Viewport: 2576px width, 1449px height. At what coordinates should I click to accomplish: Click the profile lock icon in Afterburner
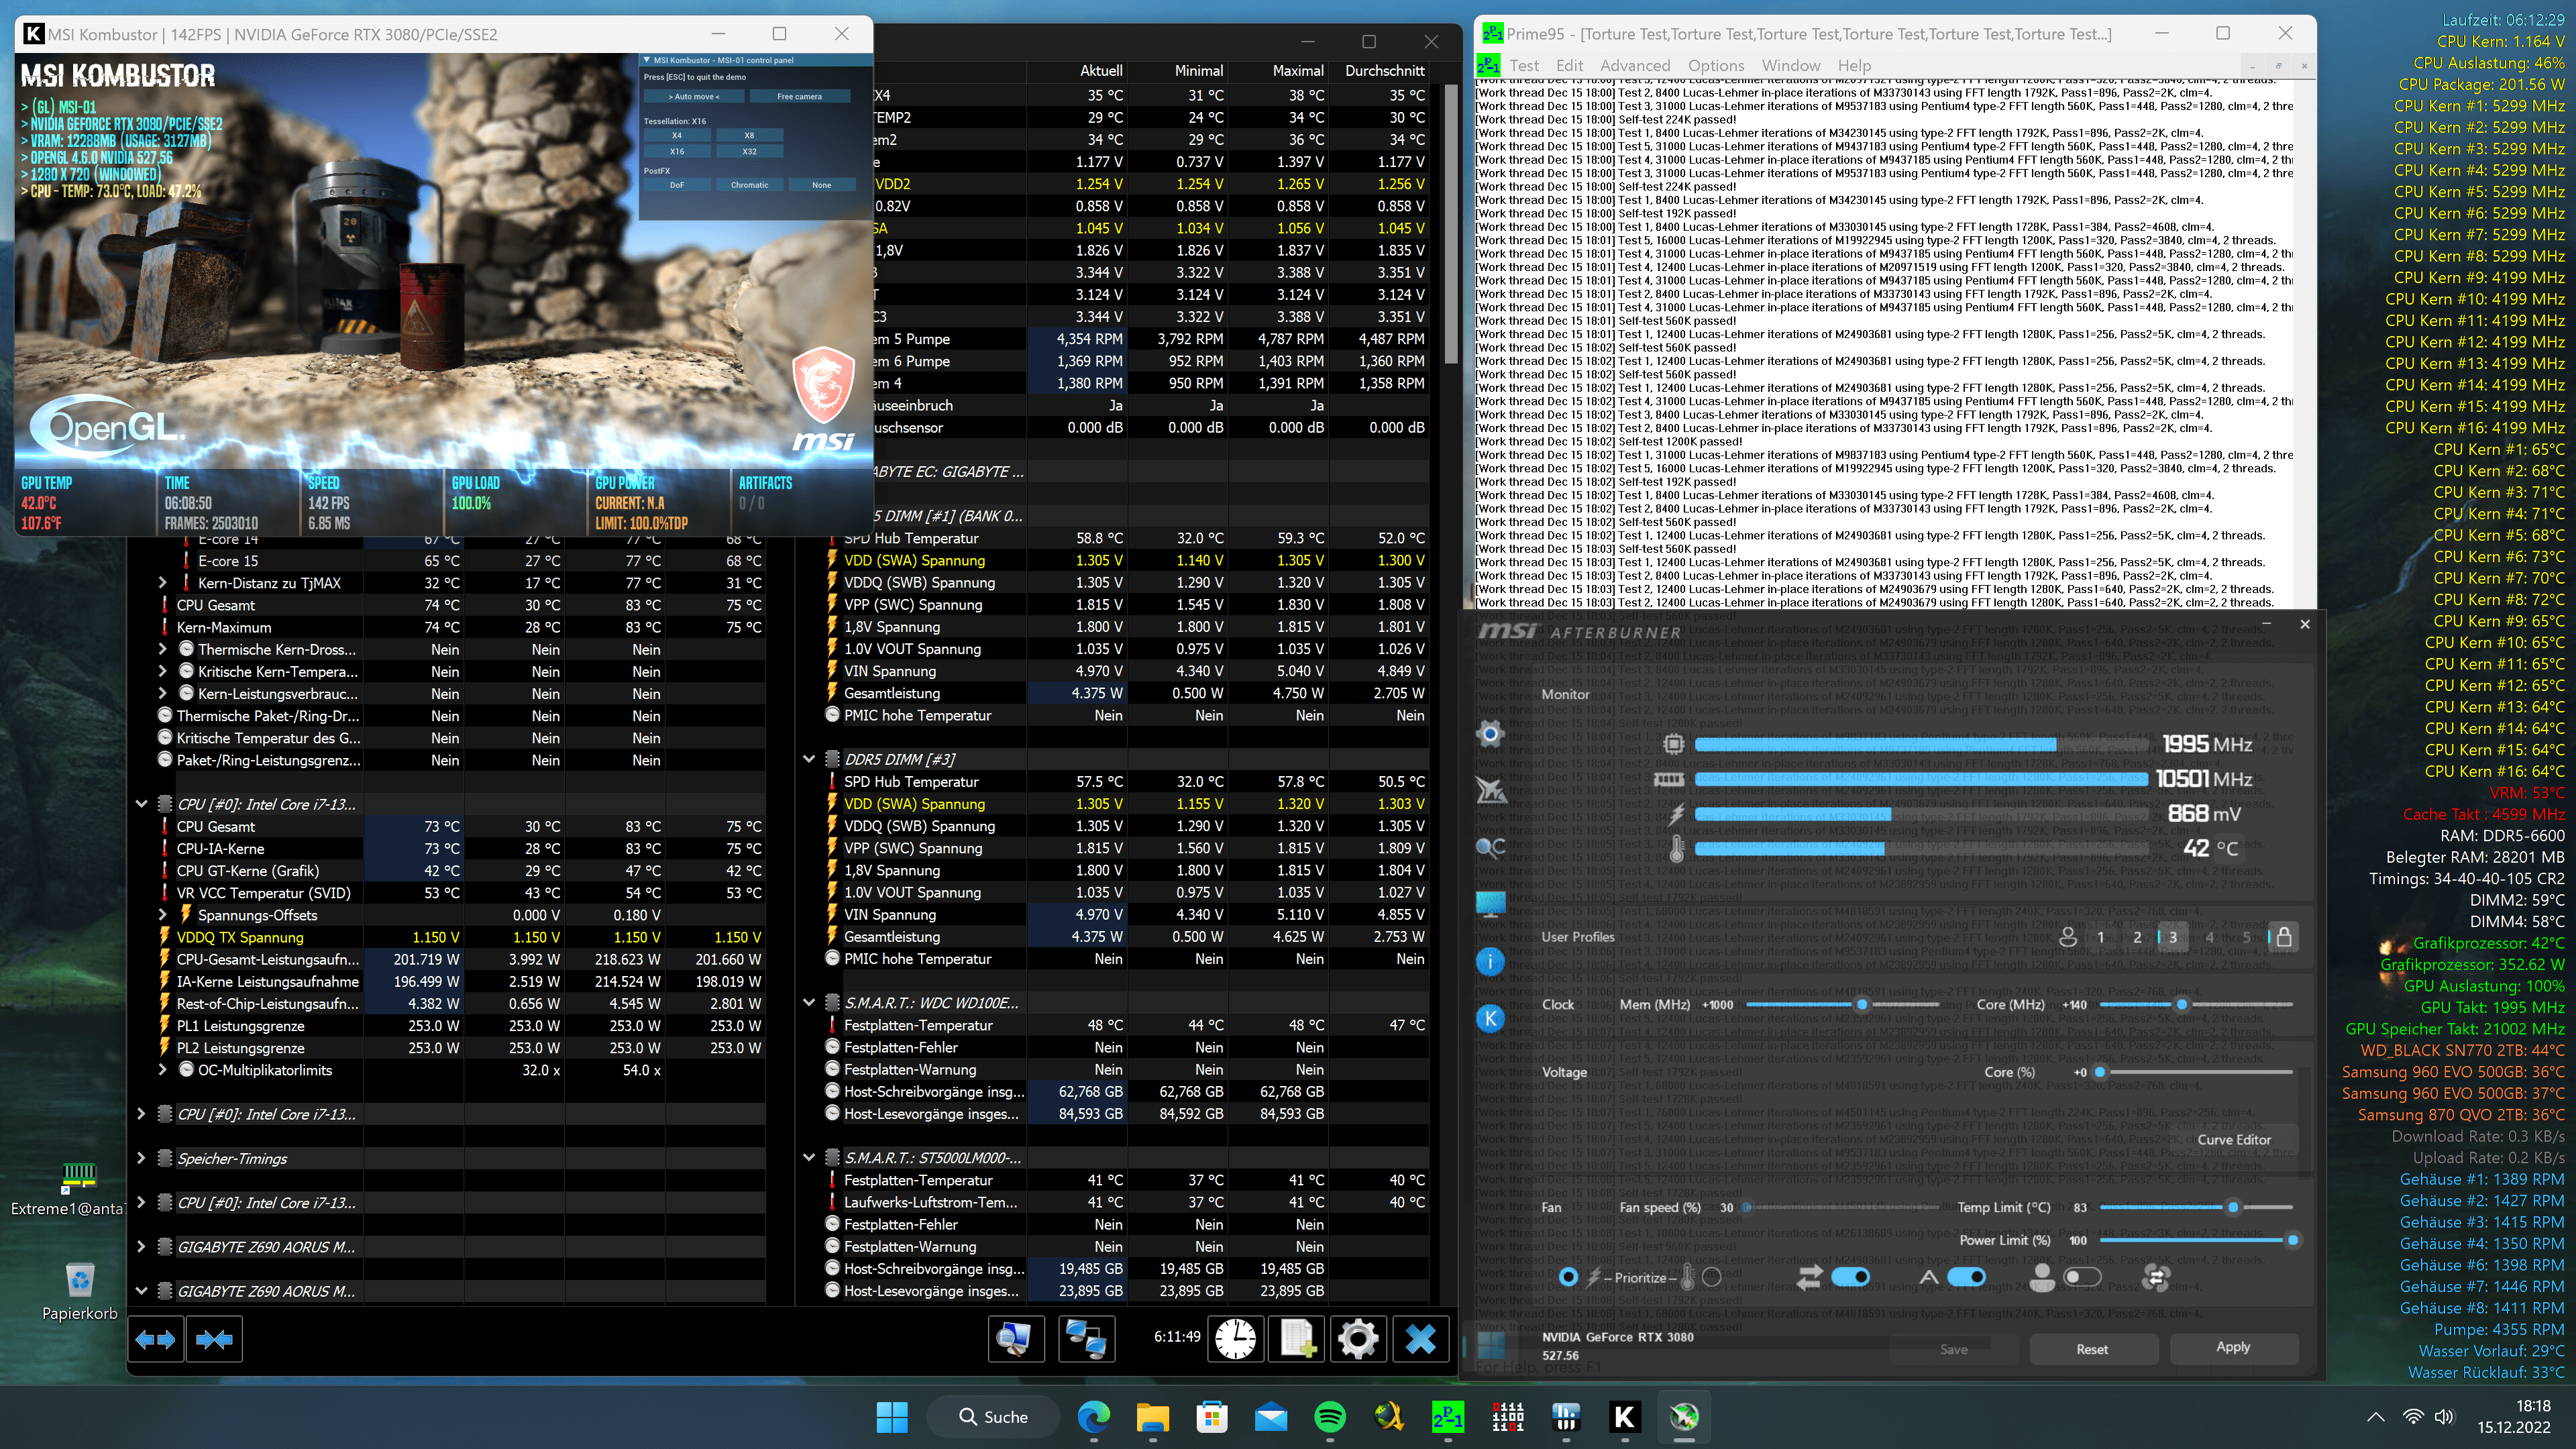(2284, 937)
